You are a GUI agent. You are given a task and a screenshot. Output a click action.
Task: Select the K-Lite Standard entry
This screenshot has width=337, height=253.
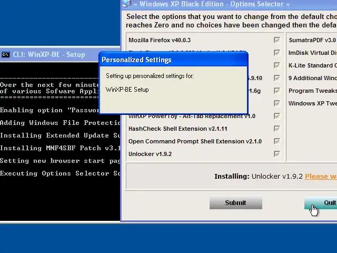(313, 65)
